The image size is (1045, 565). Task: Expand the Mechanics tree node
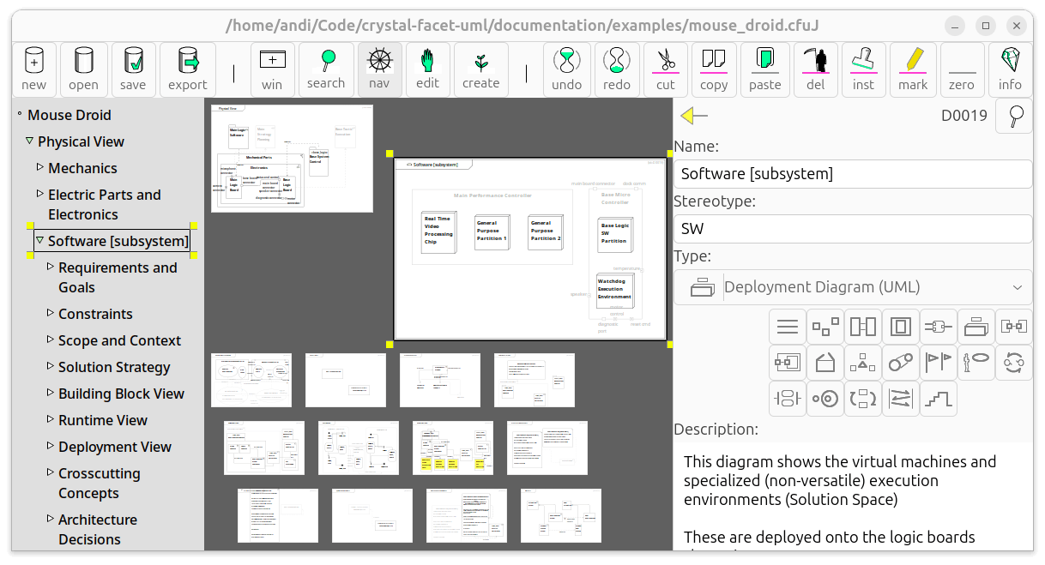39,167
